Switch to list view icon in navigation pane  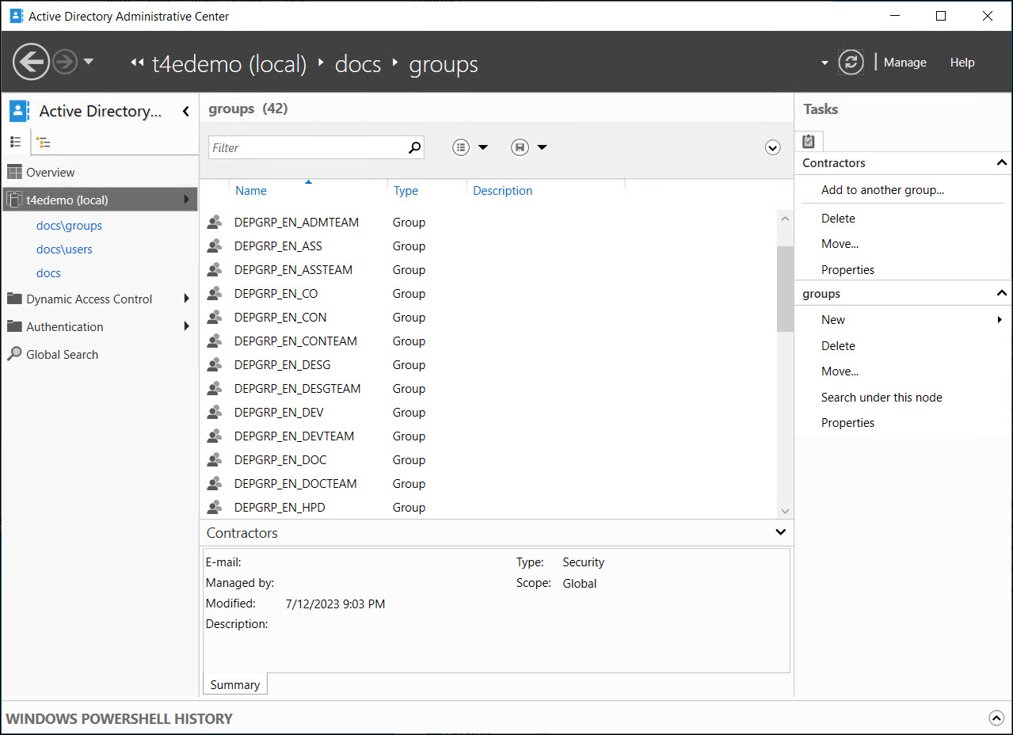click(16, 142)
